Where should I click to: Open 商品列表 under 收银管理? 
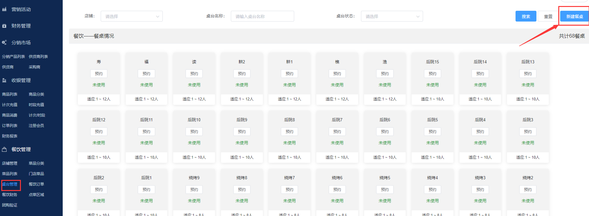click(x=10, y=94)
